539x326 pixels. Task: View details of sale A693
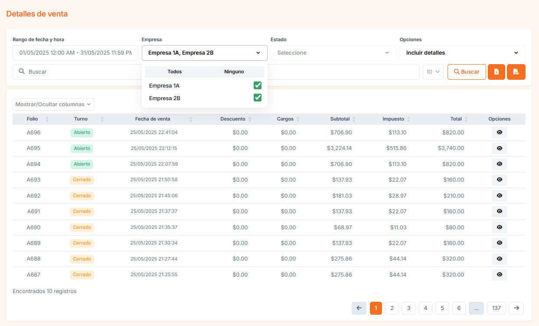(499, 180)
